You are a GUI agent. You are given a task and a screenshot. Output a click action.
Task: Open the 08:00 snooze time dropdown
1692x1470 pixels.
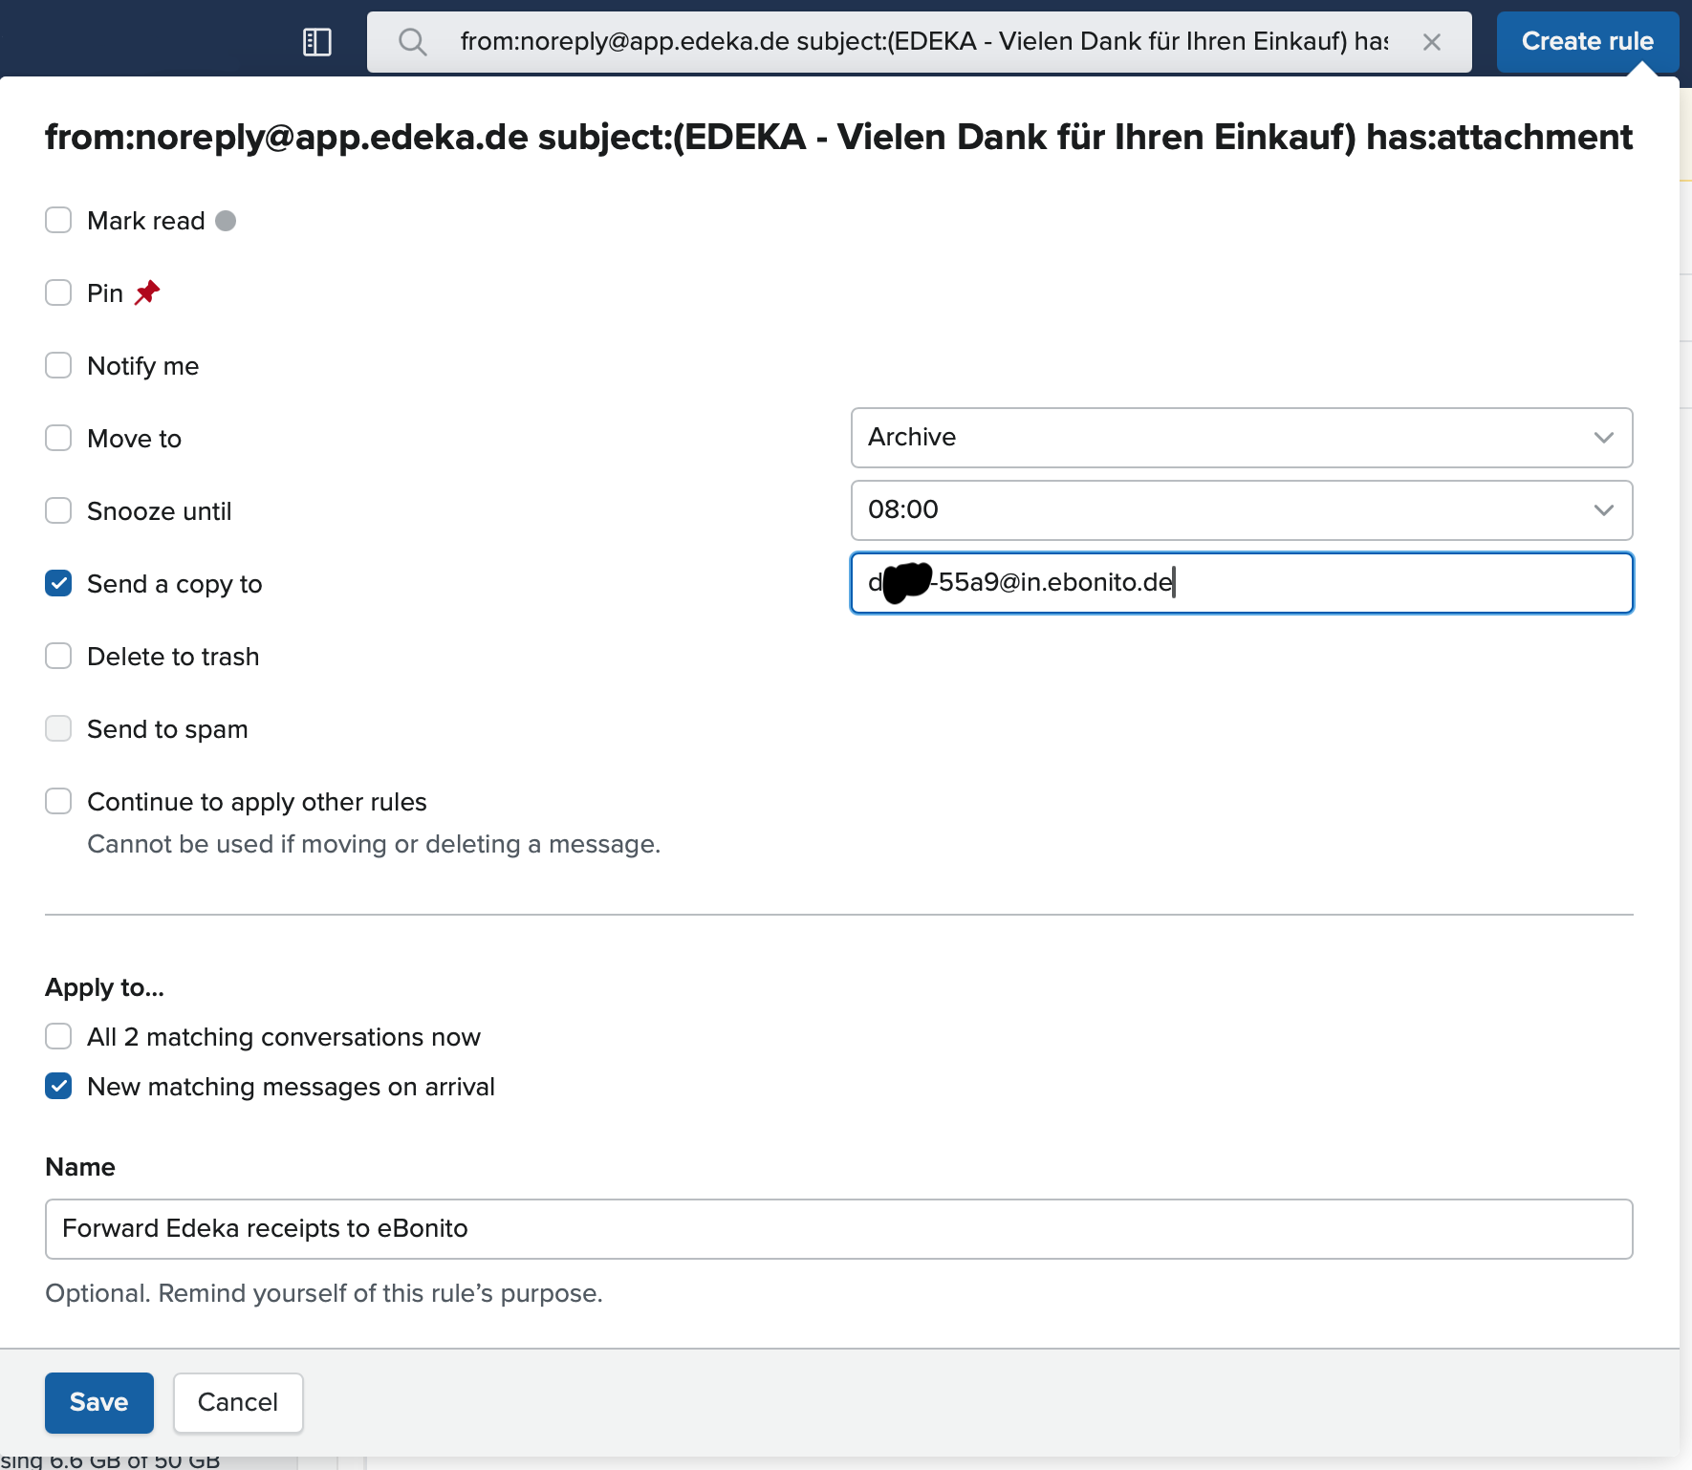pos(1241,510)
